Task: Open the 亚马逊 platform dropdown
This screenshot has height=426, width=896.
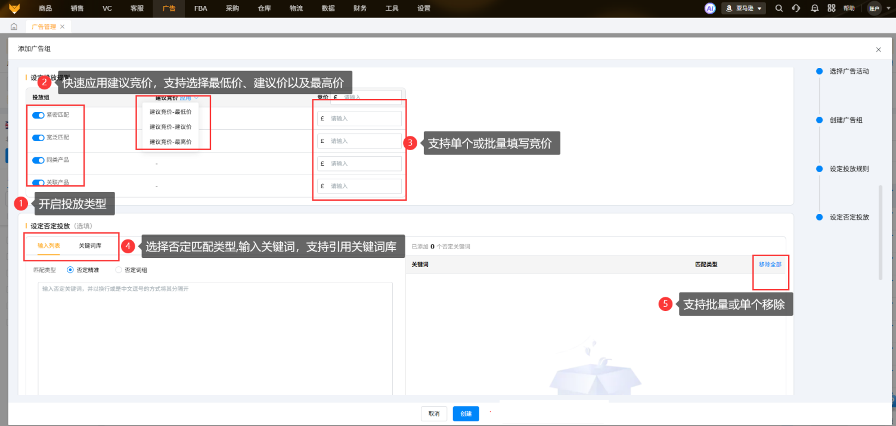Action: (x=743, y=8)
